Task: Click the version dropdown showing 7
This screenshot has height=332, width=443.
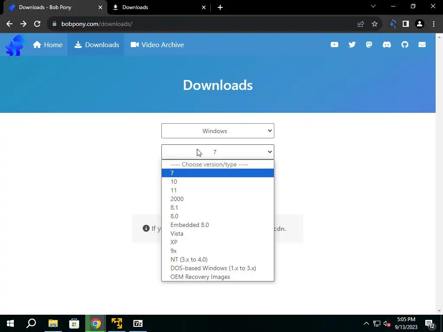Action: [218, 152]
